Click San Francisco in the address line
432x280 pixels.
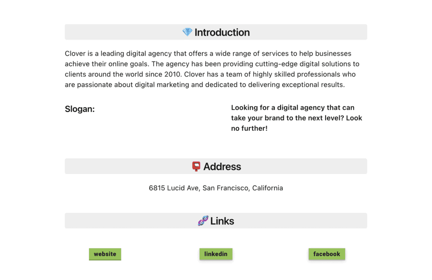point(225,188)
